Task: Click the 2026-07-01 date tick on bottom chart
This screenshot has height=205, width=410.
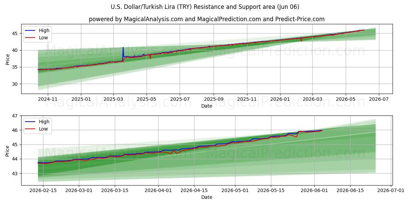Action: tap(392, 190)
